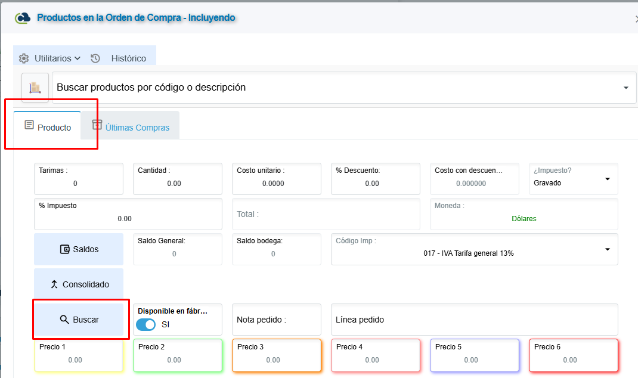Click the Consolidado button
638x378 pixels.
[79, 284]
